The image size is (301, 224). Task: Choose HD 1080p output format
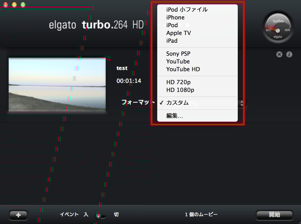click(x=197, y=90)
